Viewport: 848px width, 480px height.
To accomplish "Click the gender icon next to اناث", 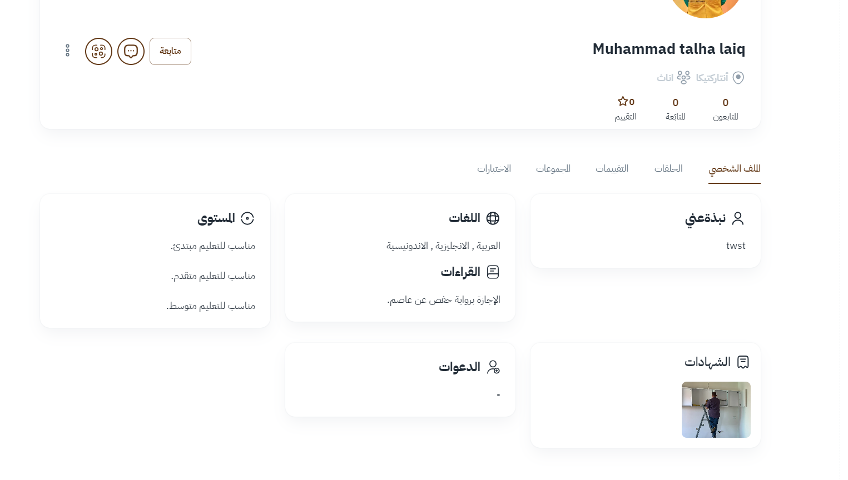I will tap(683, 78).
